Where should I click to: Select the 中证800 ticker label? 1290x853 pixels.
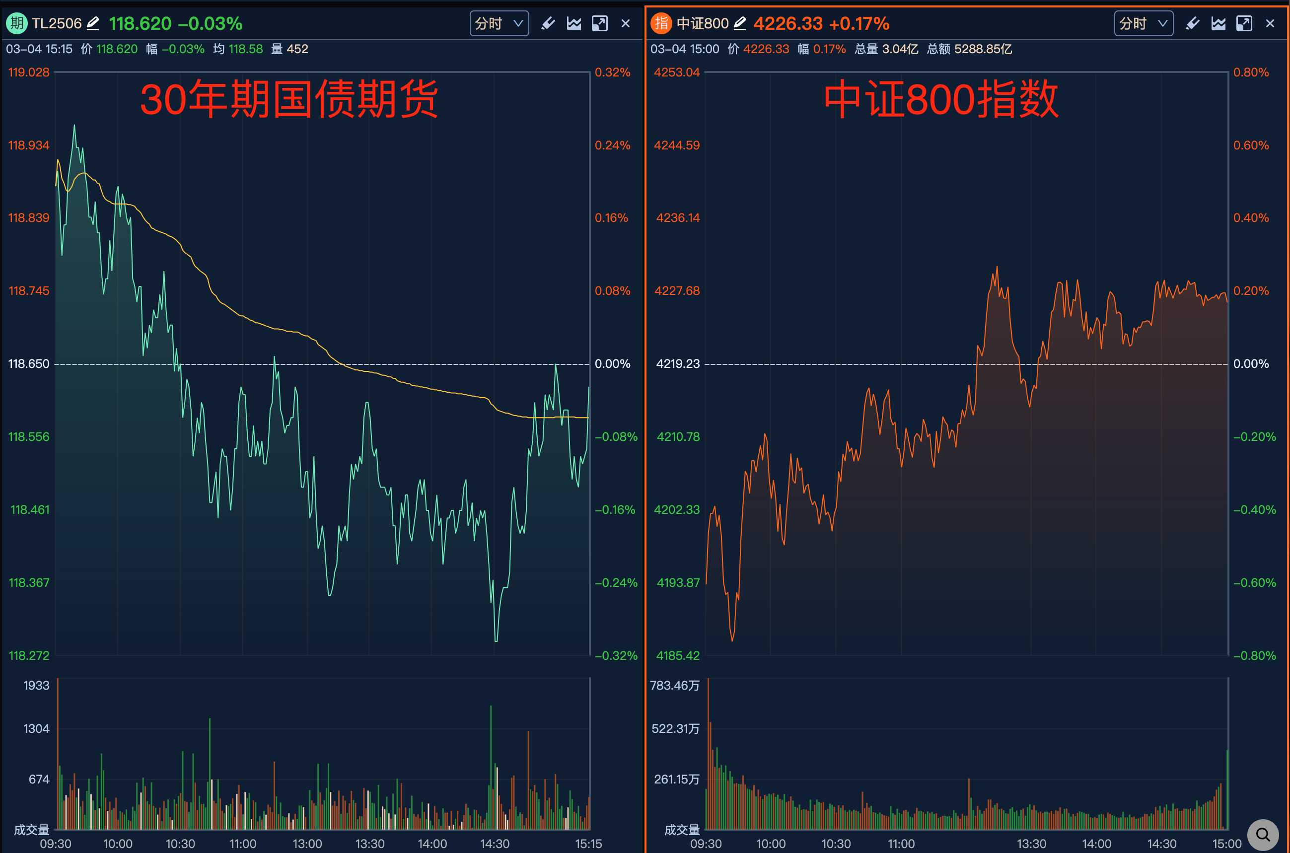coord(703,23)
